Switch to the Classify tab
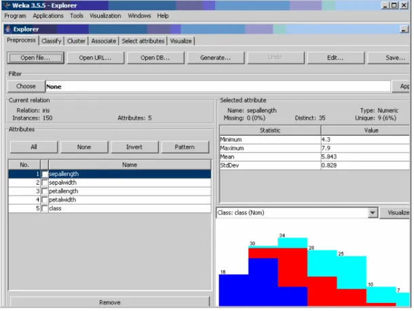This screenshot has height=311, width=414. (x=51, y=41)
